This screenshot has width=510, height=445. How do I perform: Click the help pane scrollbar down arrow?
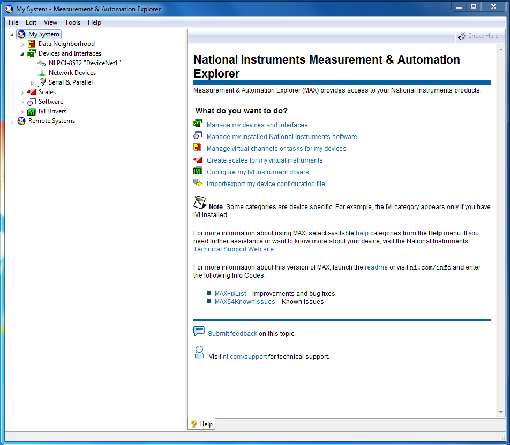pos(501,412)
